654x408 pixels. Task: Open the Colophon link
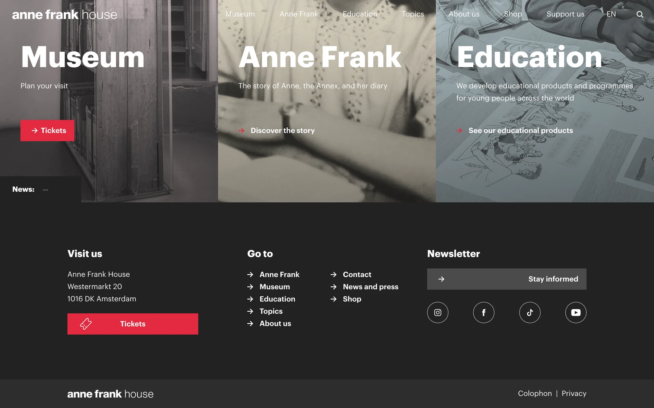535,393
